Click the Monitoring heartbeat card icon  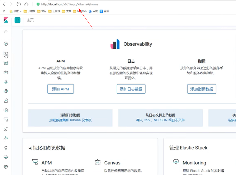tap(176, 162)
